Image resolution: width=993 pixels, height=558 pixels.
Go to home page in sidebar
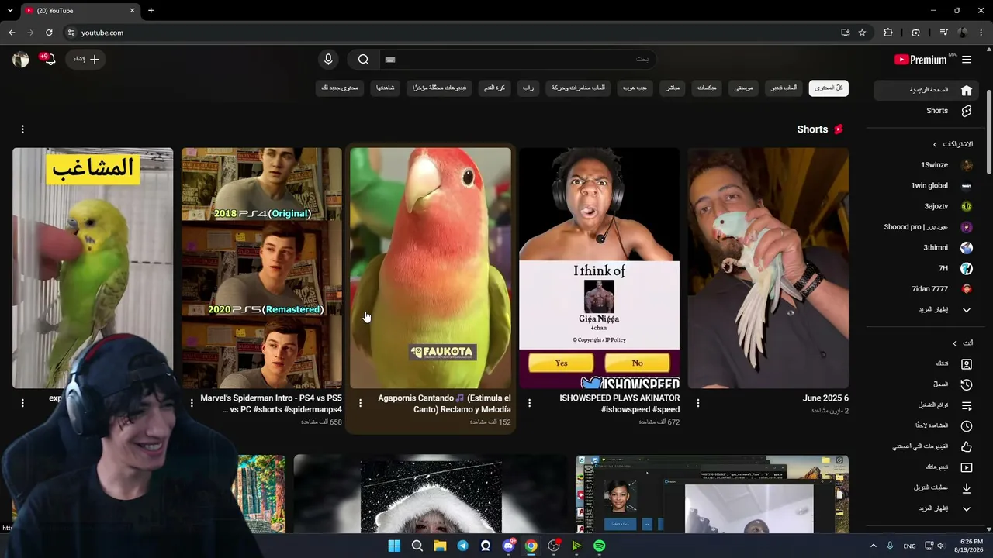(x=926, y=90)
